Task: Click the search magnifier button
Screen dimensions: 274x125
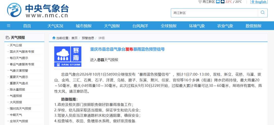Action: point(263,13)
